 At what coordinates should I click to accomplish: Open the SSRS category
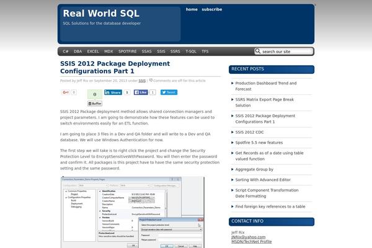click(175, 51)
